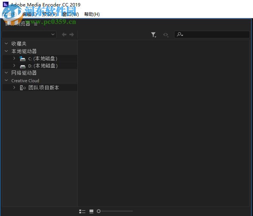Select the Creative Cloud tree item
Image resolution: width=253 pixels, height=216 pixels.
(x=25, y=81)
